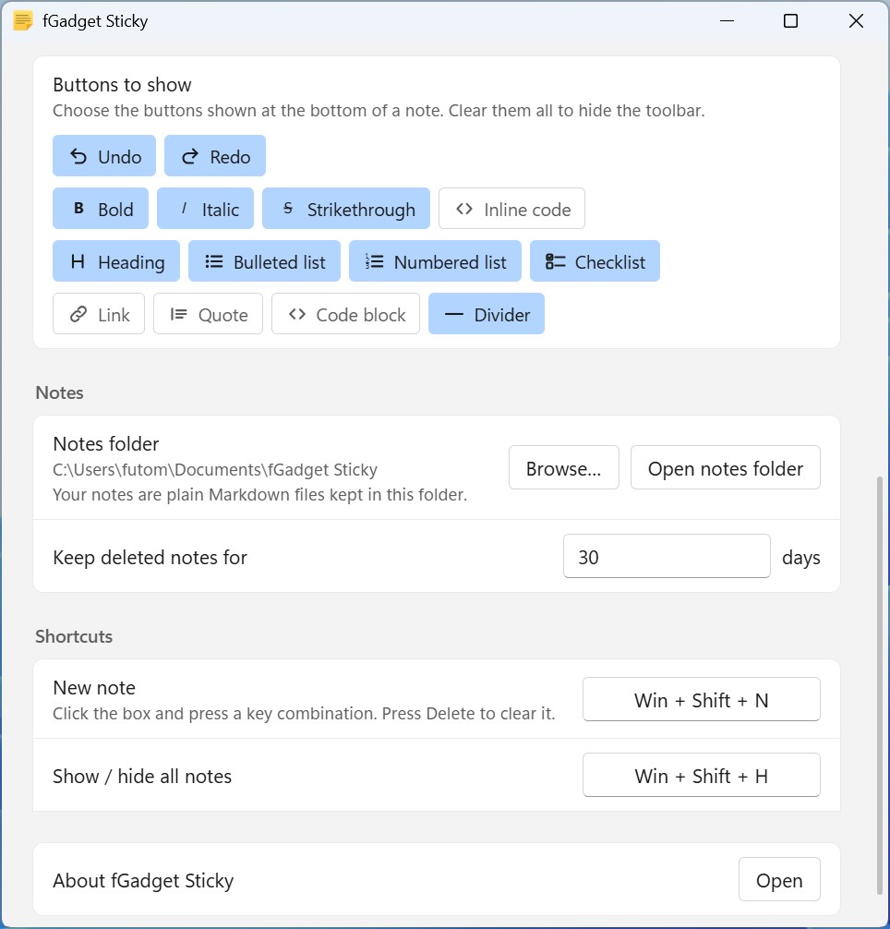Toggle the Strikethrough button chip
Screen dimensions: 890x929
tap(346, 209)
